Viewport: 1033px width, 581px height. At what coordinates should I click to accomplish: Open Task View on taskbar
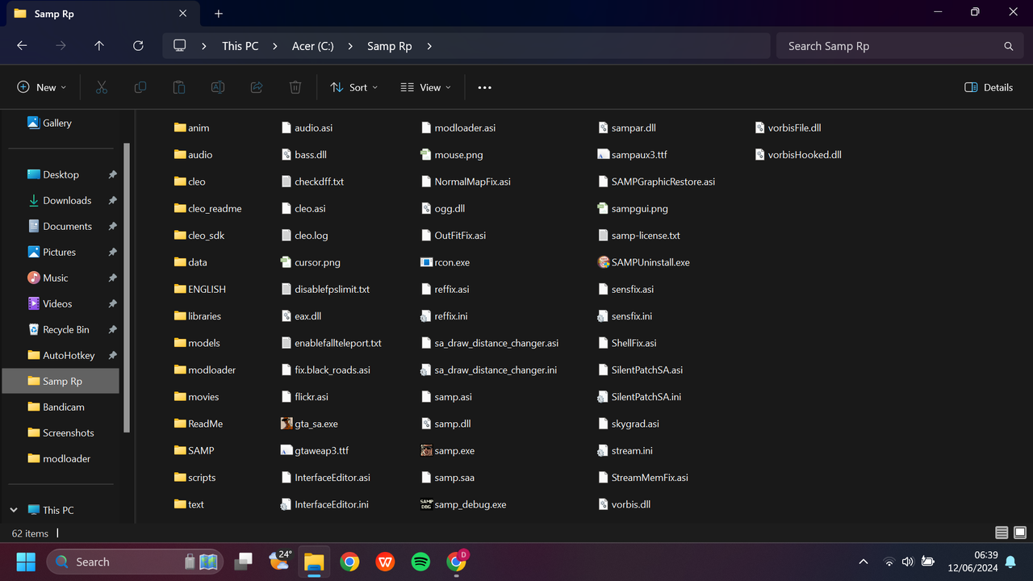point(243,562)
